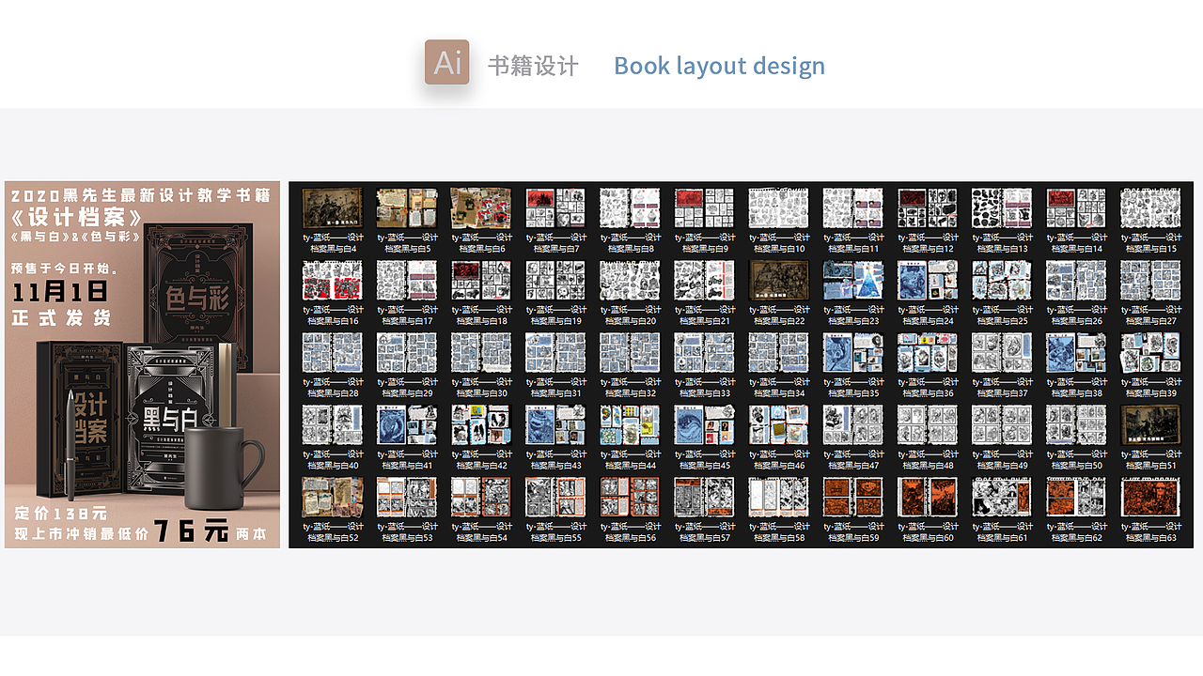Open thumbnail 设计档案黑与白60
1203x676 pixels.
coord(928,497)
